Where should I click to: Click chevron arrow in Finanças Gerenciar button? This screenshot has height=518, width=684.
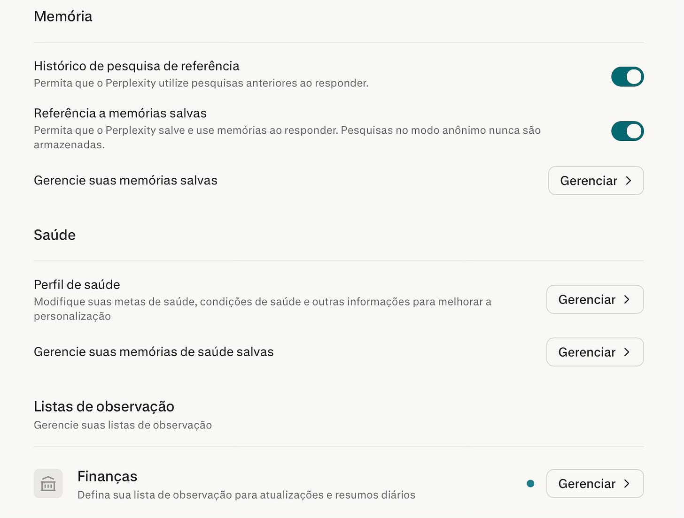[x=627, y=484]
